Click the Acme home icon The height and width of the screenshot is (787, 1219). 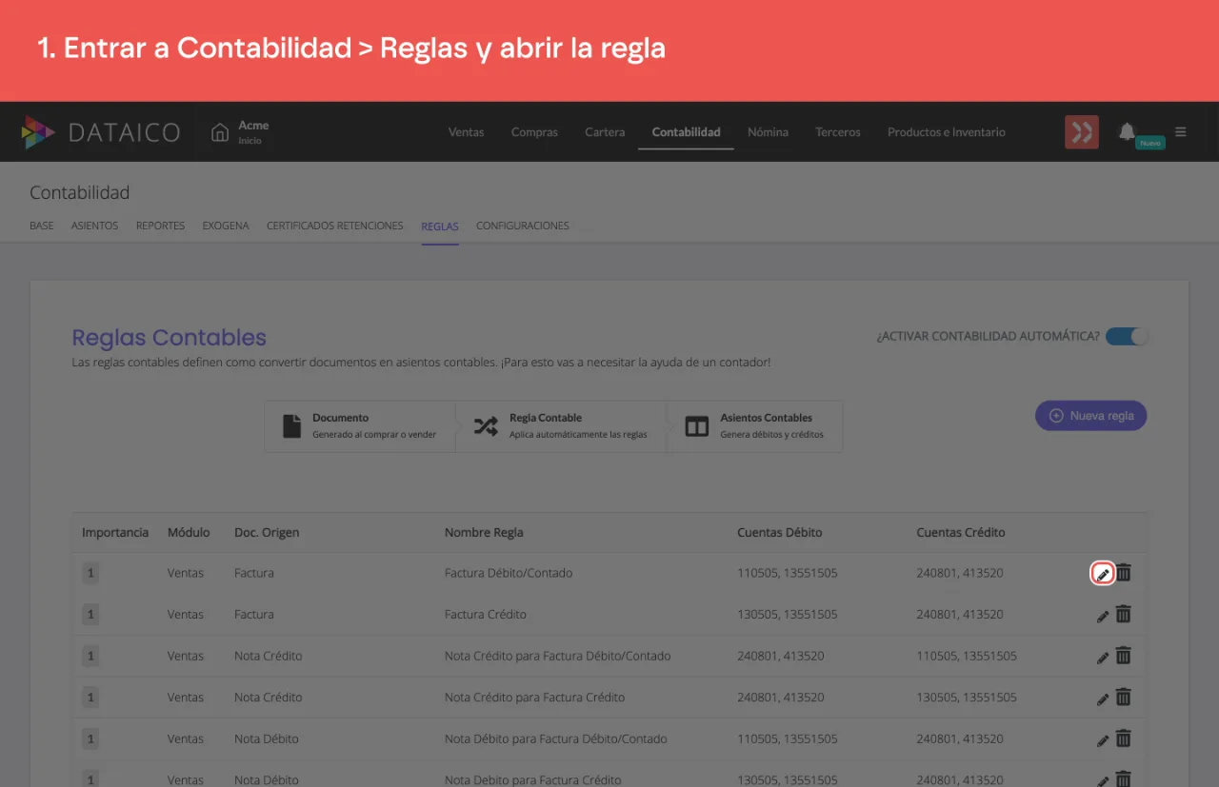pos(220,131)
